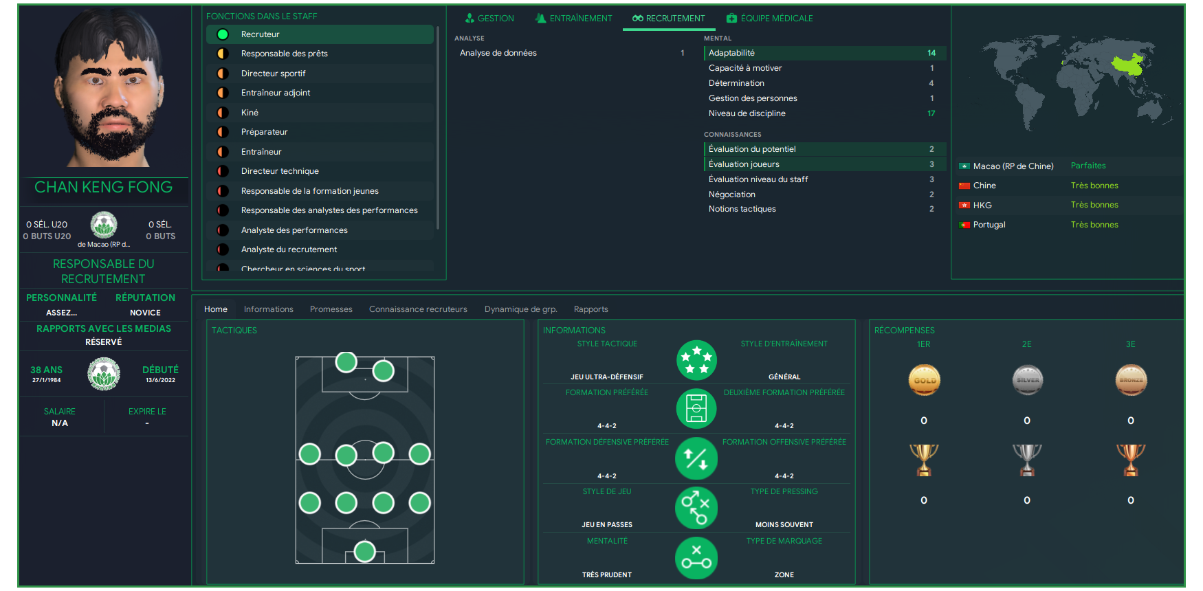The height and width of the screenshot is (591, 1203).
Task: Open the Connaissance recruteurs tab
Action: click(418, 309)
